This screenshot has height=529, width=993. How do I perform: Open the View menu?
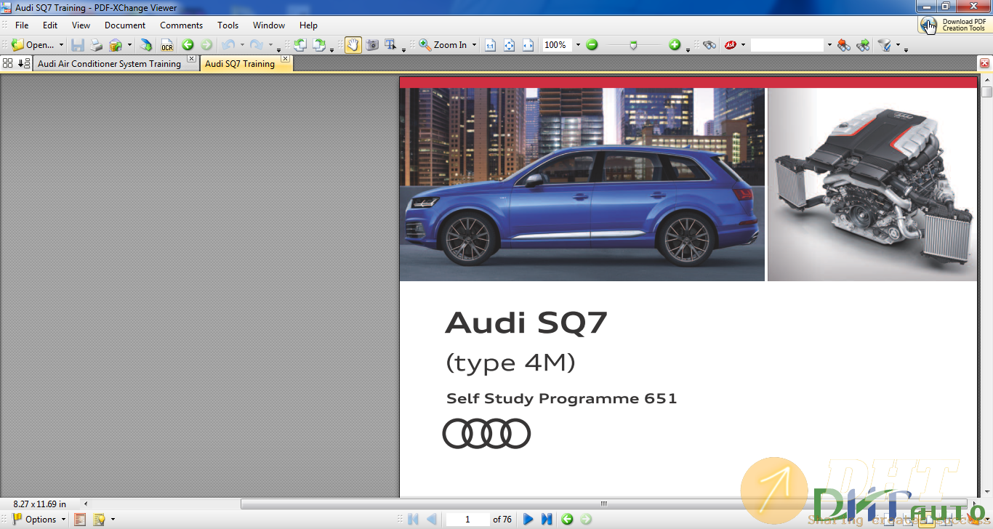81,25
